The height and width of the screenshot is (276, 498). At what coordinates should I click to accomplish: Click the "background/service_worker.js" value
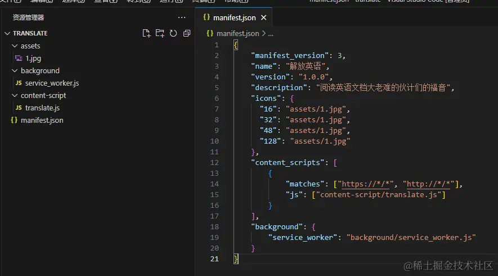tap(411, 238)
